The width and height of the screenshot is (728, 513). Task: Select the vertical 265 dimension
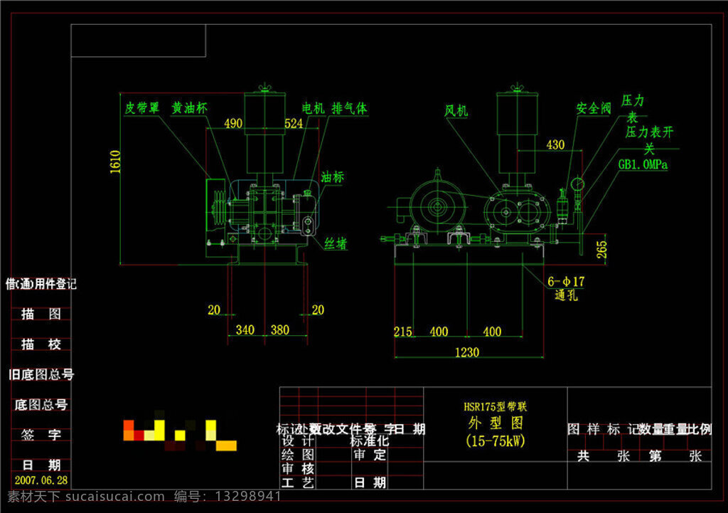tap(601, 250)
